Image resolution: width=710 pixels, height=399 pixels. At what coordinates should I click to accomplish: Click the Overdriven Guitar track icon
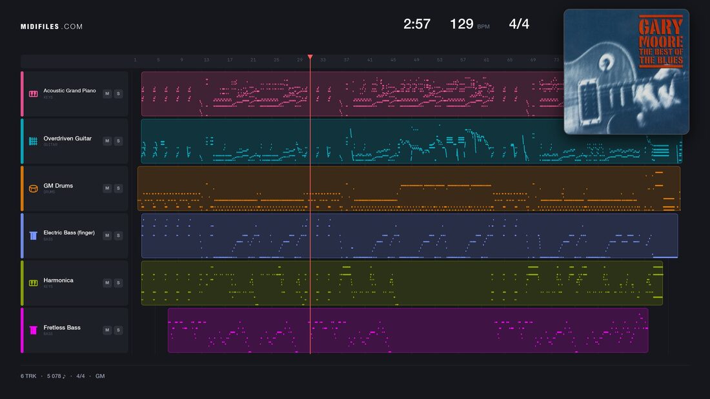pos(34,141)
